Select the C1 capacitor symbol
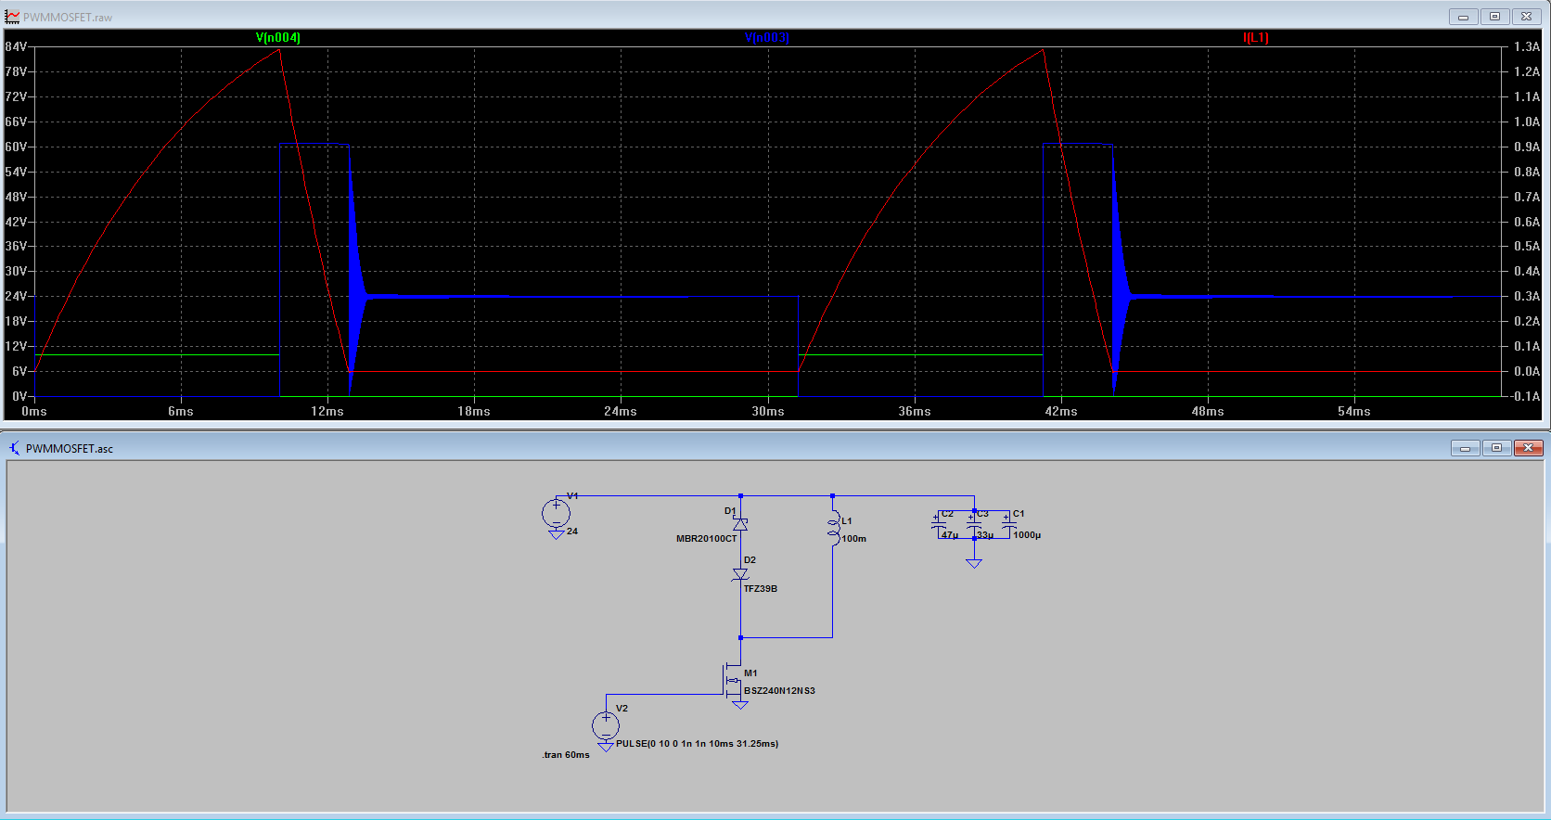The width and height of the screenshot is (1551, 820). [x=1009, y=525]
